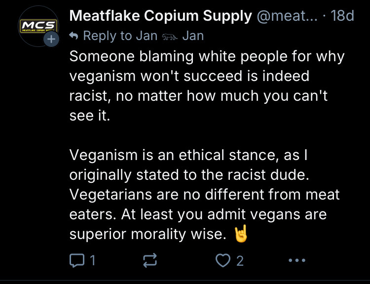Click the name Jan after the panther emoji
Image resolution: width=370 pixels, height=284 pixels.
[193, 36]
